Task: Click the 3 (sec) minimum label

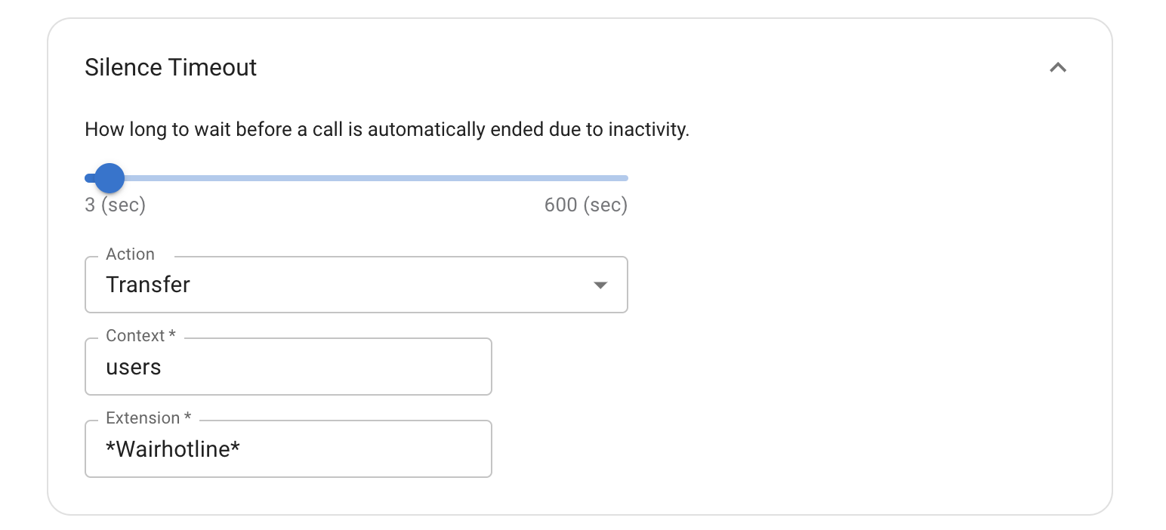Action: tap(115, 205)
